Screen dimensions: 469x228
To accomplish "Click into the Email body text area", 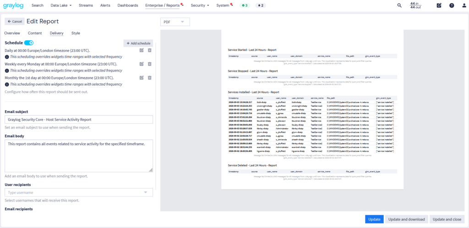I will pyautogui.click(x=79, y=156).
